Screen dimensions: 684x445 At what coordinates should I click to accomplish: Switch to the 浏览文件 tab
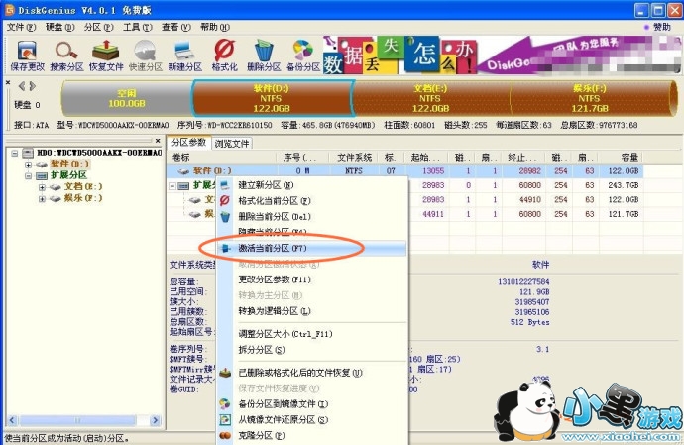232,143
